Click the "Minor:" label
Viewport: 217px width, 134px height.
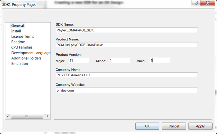[101, 61]
